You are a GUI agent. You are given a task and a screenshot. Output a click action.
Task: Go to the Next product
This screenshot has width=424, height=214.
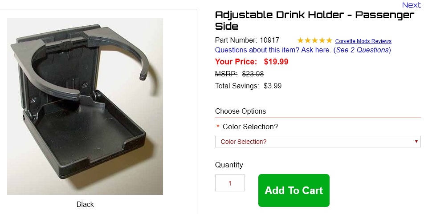point(411,5)
